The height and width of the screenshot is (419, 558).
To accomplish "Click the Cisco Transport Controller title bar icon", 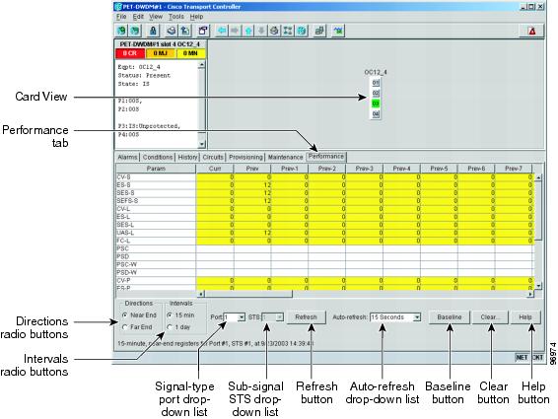I will [x=118, y=6].
